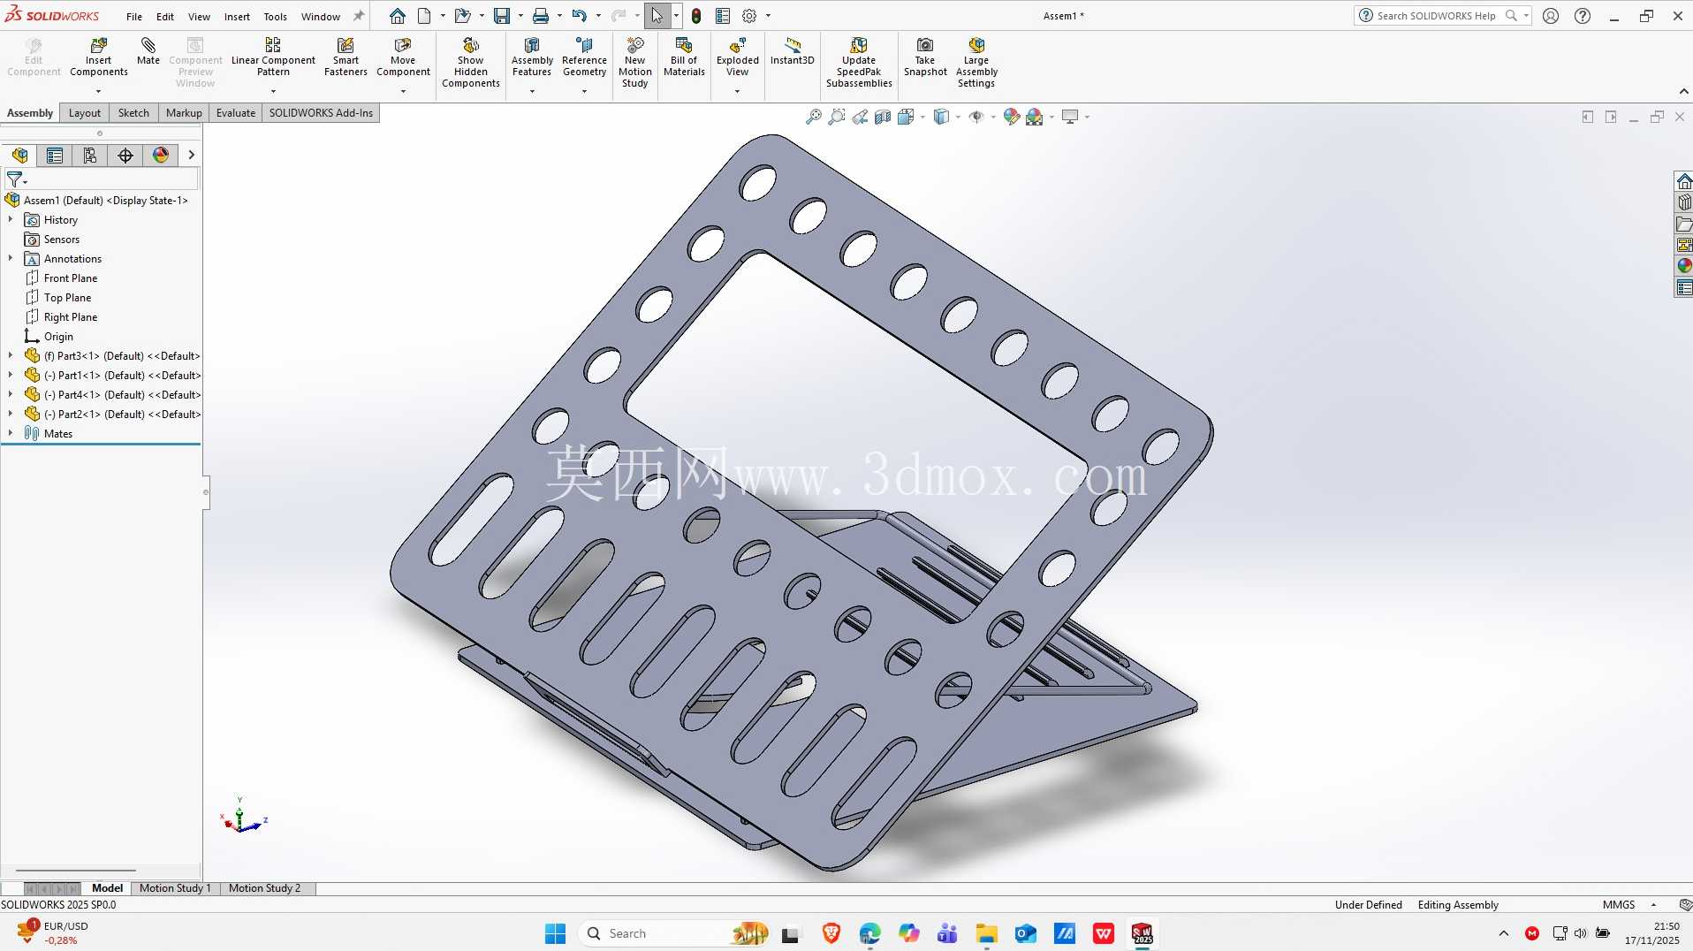Viewport: 1693px width, 951px height.
Task: Open the Windows Start menu
Action: [555, 933]
